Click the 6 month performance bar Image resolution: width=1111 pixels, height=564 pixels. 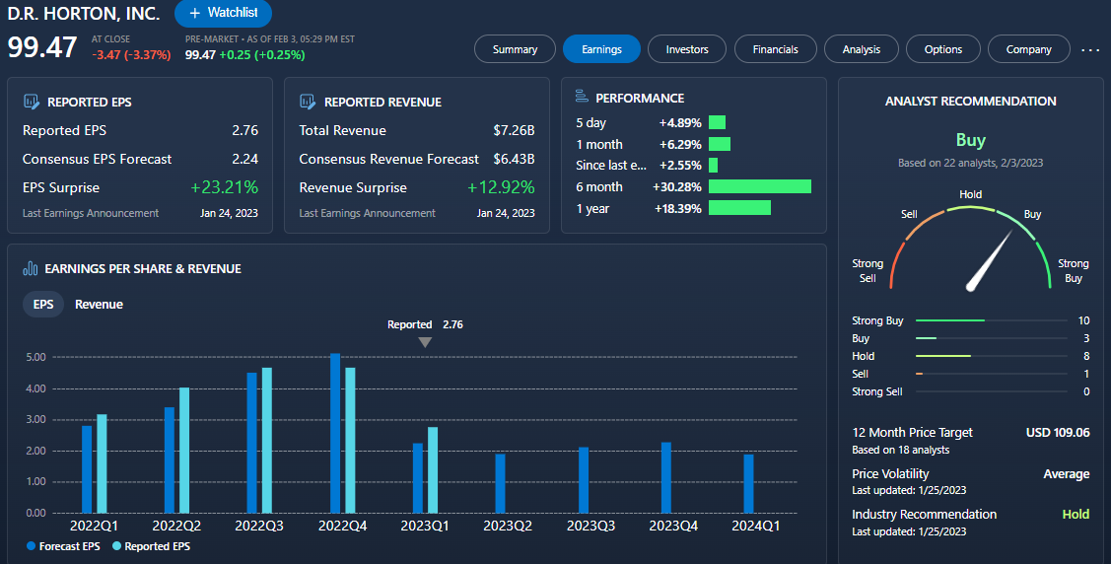click(759, 186)
